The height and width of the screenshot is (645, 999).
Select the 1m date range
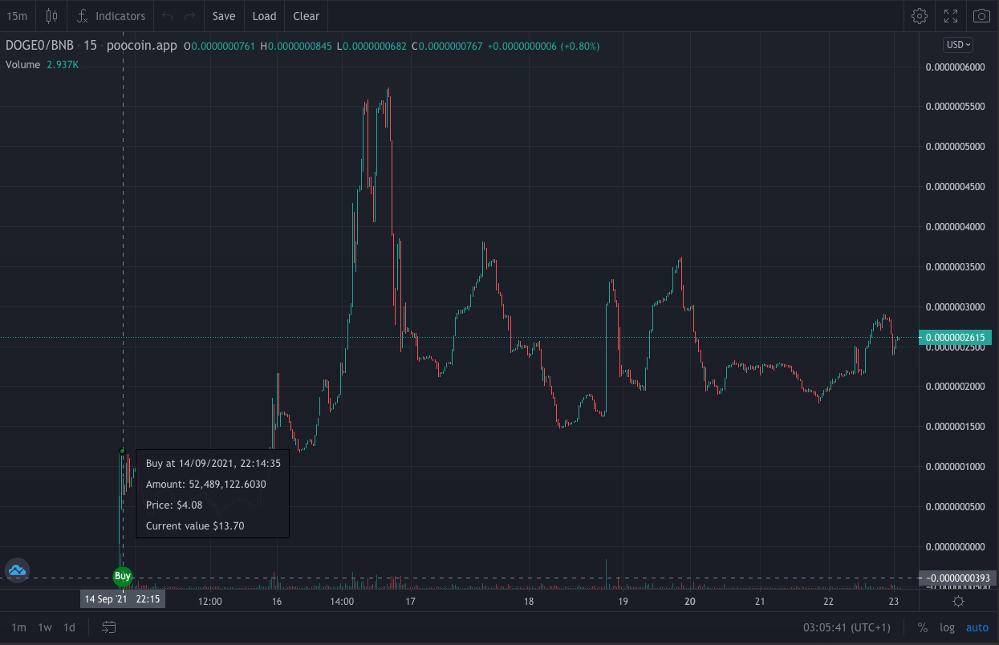[18, 627]
